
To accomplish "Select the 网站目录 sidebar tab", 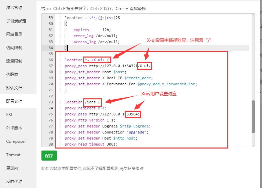I will click(x=14, y=34).
